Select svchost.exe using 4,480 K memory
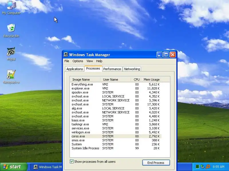Viewport: 229px width, 171px height. coord(116,116)
